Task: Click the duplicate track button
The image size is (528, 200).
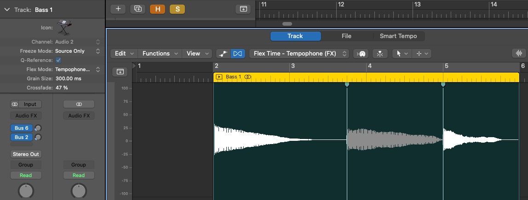Action: click(x=138, y=9)
